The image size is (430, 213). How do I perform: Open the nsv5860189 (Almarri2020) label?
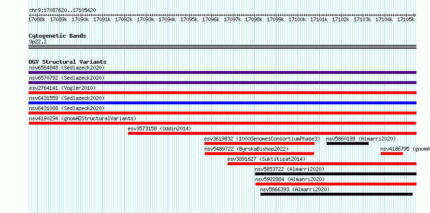(x=361, y=139)
